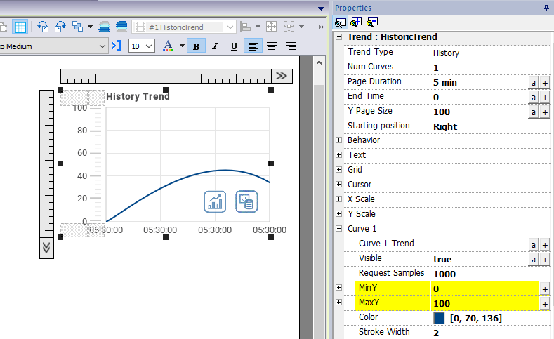This screenshot has height=339, width=554.
Task: Expand the X Scale property group
Action: click(x=339, y=199)
